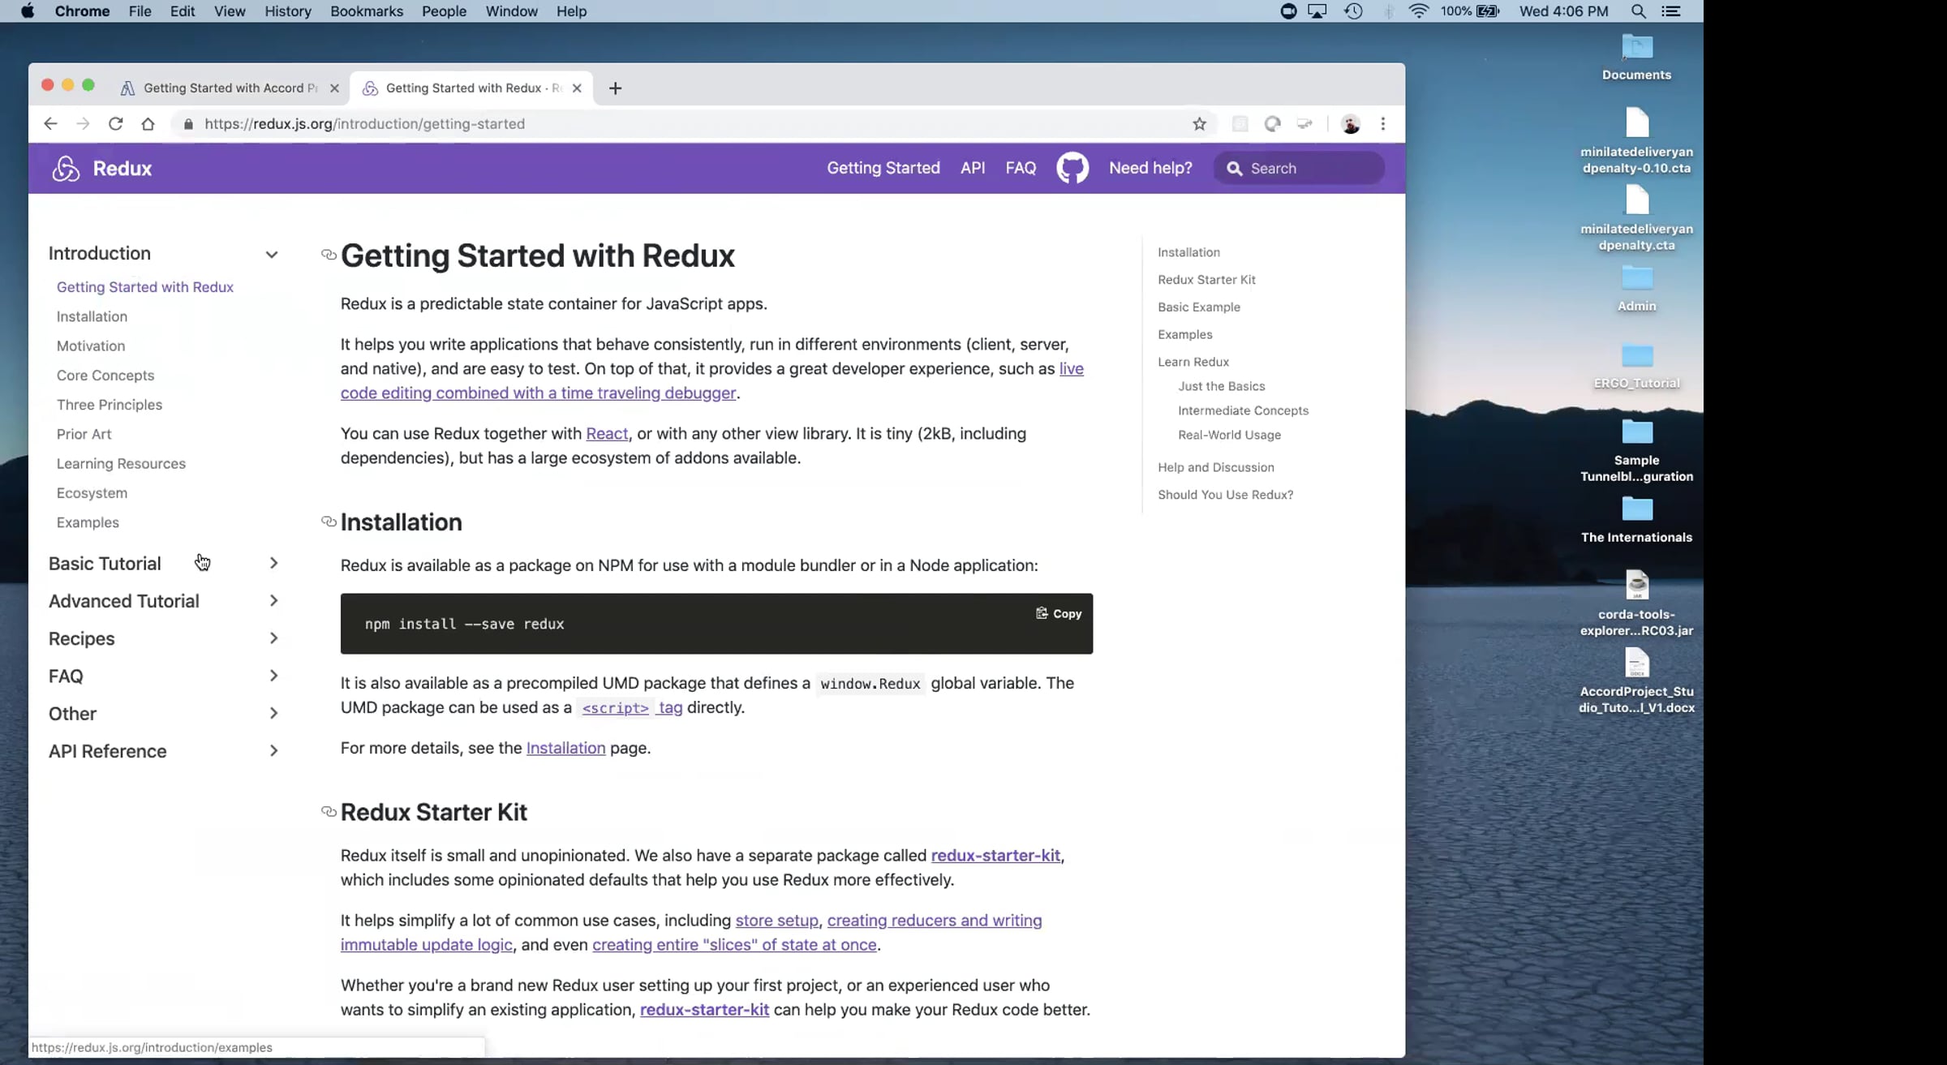Bookmark this page with the star icon
1947x1065 pixels.
click(1199, 123)
